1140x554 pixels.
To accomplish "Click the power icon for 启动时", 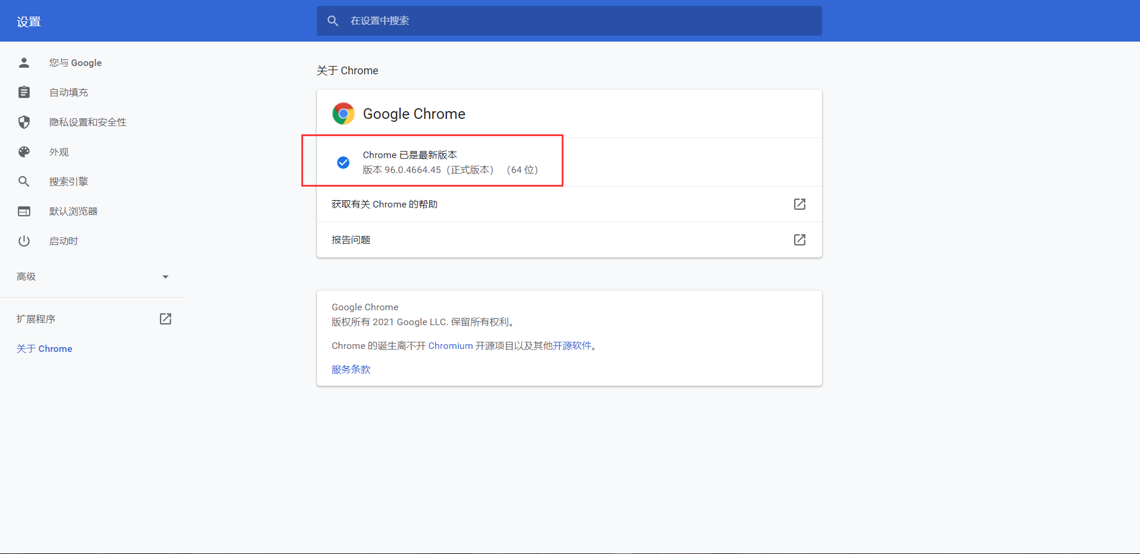I will point(24,241).
